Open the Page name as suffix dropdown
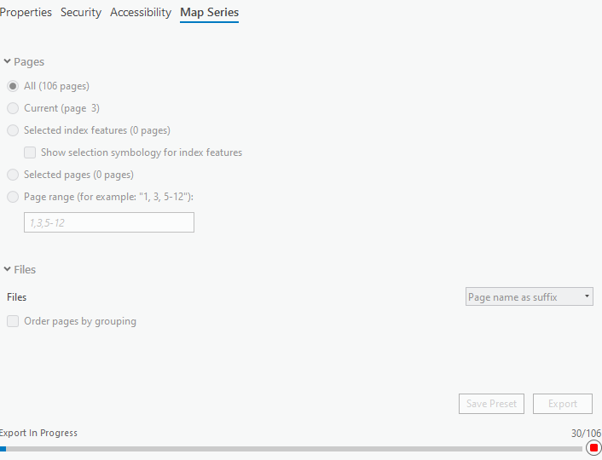 tap(530, 296)
